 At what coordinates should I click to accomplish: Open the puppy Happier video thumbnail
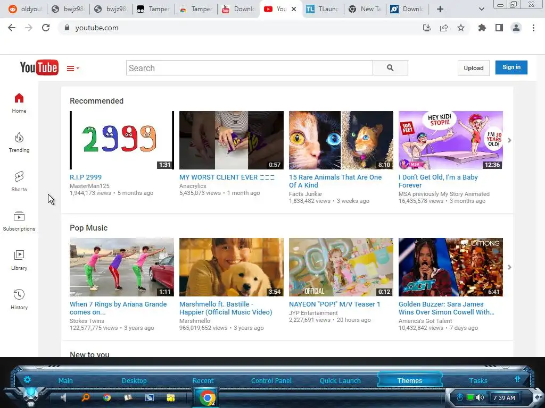click(232, 267)
